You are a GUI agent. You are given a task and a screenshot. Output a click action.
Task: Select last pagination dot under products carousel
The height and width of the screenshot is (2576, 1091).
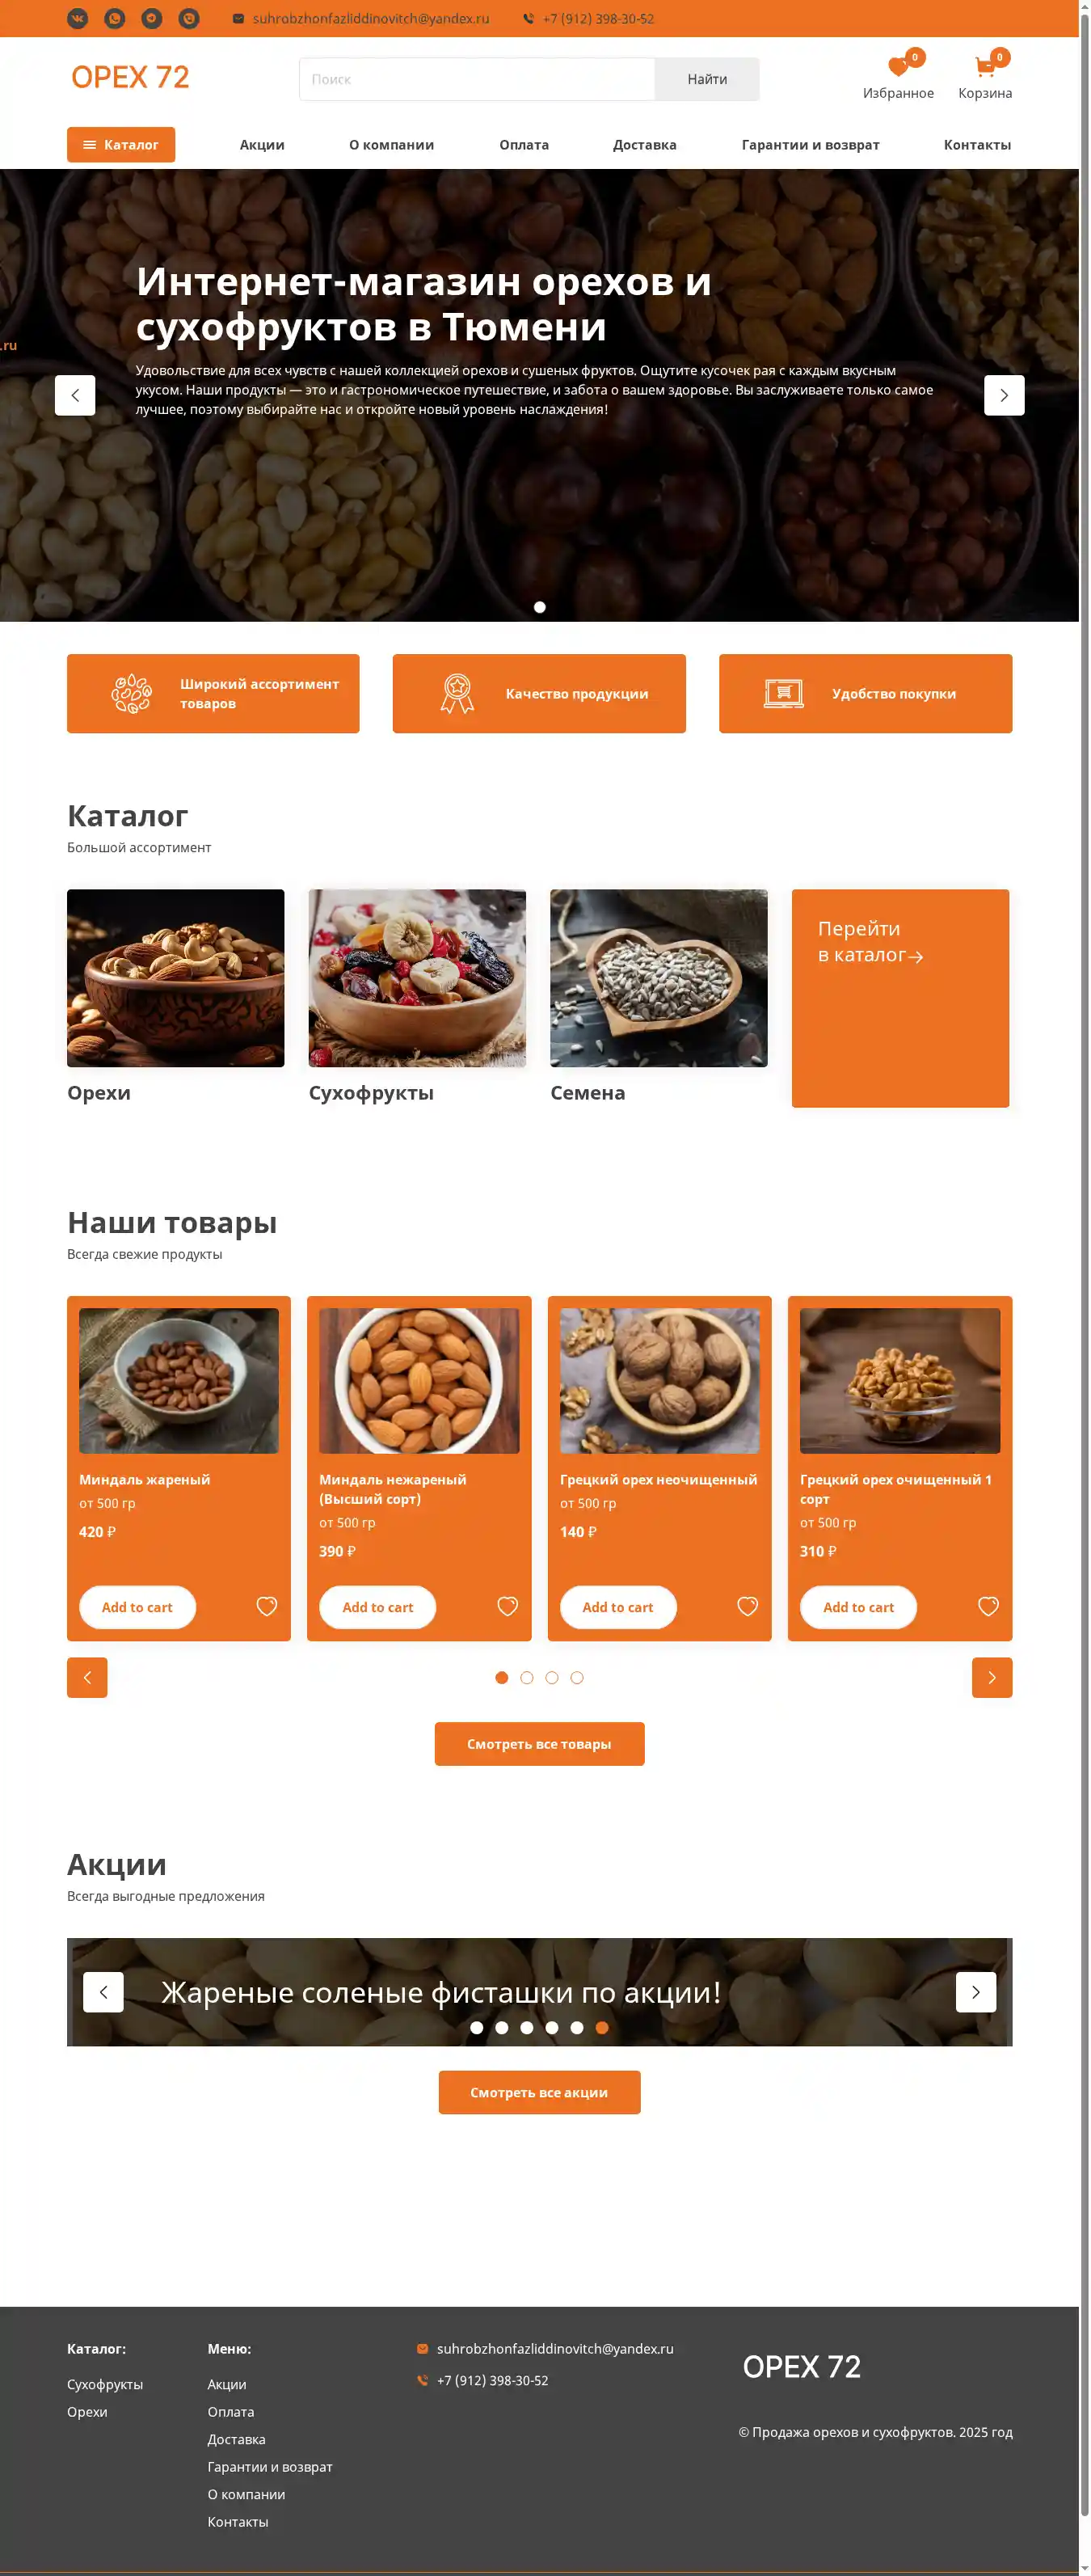click(576, 1677)
